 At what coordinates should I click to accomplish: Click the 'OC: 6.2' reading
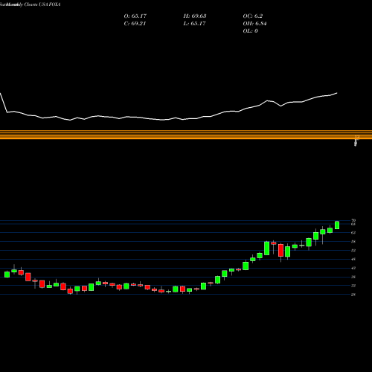coord(252,16)
